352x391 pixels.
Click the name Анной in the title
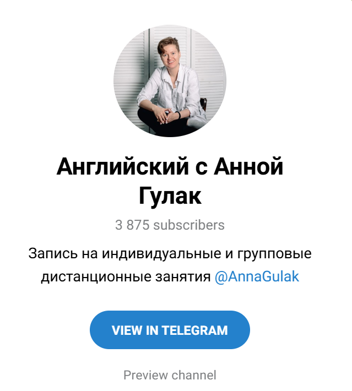click(248, 166)
